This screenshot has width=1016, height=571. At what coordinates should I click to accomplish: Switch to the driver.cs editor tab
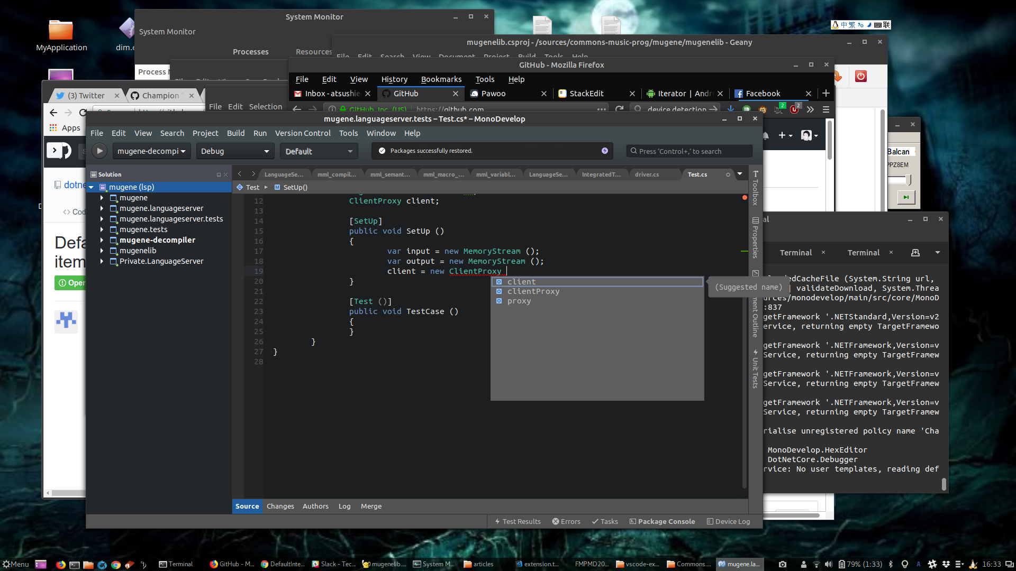click(647, 174)
